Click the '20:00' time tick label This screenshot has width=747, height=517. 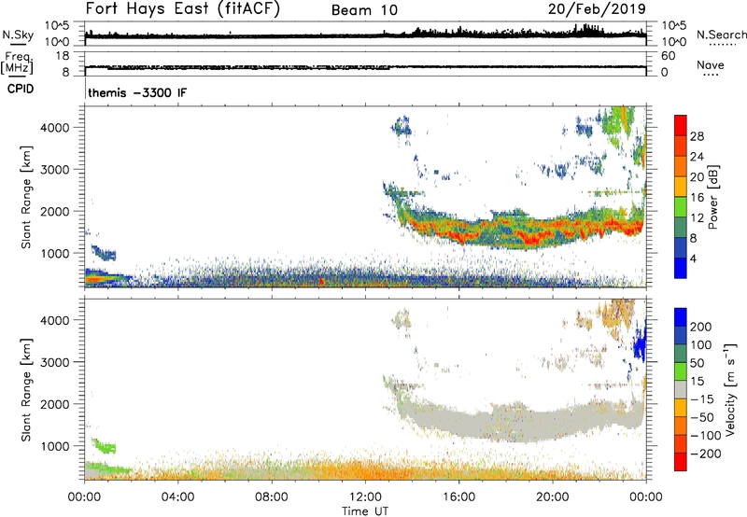tap(552, 497)
